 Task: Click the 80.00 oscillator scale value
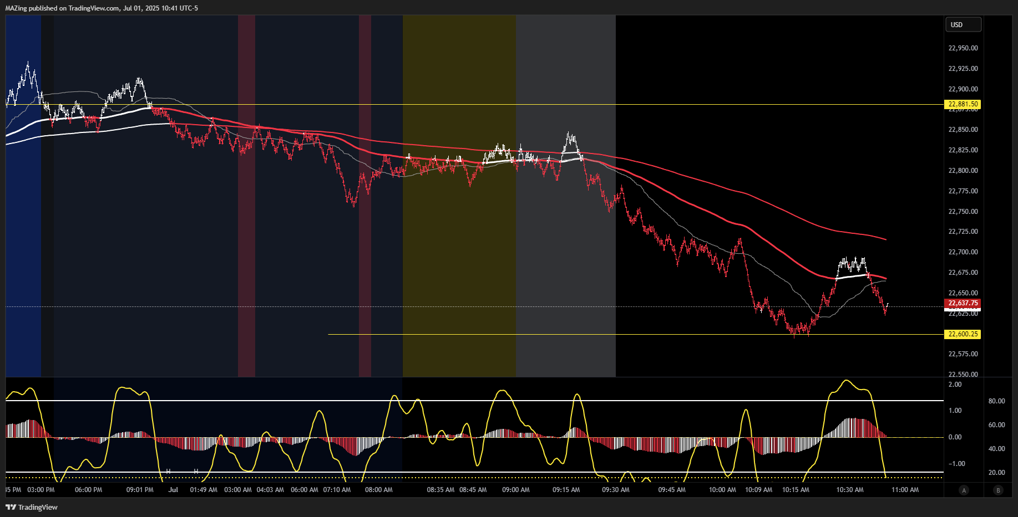click(996, 401)
